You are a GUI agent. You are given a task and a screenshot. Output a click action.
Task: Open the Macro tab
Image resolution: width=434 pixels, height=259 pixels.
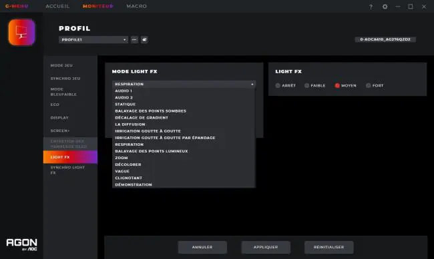(137, 6)
